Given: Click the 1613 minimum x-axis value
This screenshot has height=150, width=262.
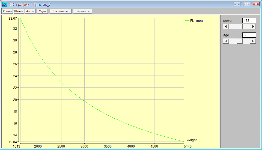Looking at the screenshot, I should click(17, 146).
